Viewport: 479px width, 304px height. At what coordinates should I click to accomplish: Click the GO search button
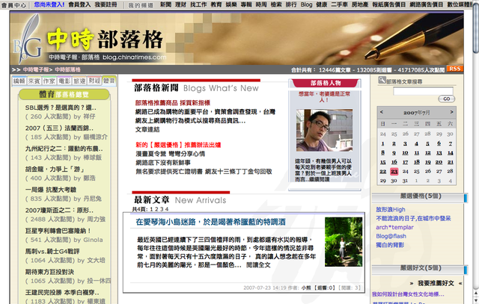pyautogui.click(x=446, y=99)
